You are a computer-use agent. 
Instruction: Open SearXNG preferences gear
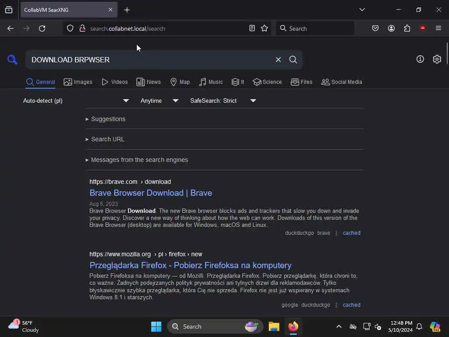[437, 59]
